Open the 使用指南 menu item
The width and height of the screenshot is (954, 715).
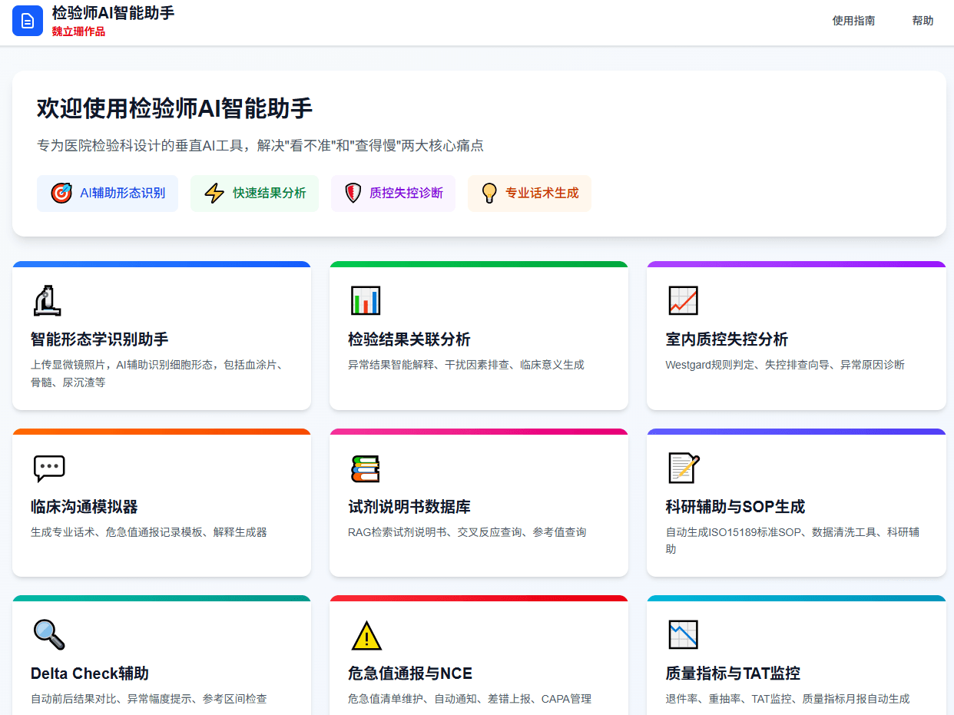click(853, 21)
